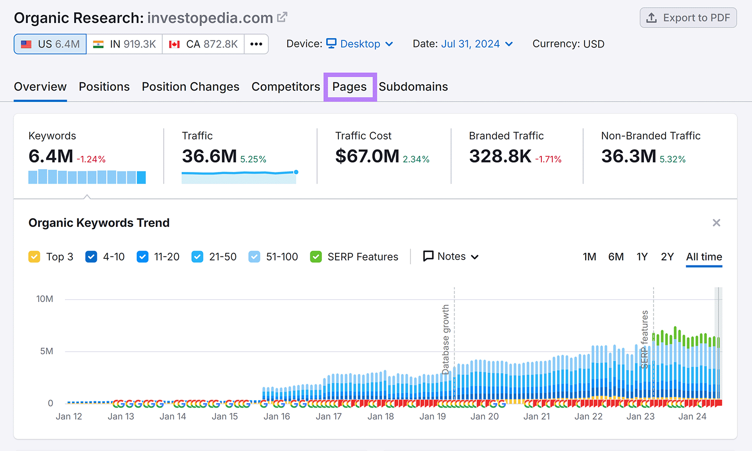Viewport: 752px width, 451px height.
Task: Click the Notes flag icon
Action: (428, 256)
